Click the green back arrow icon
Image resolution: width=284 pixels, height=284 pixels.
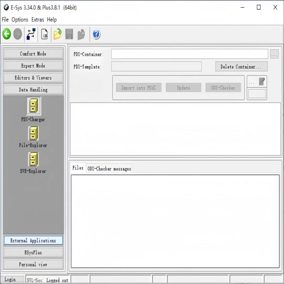(7, 34)
